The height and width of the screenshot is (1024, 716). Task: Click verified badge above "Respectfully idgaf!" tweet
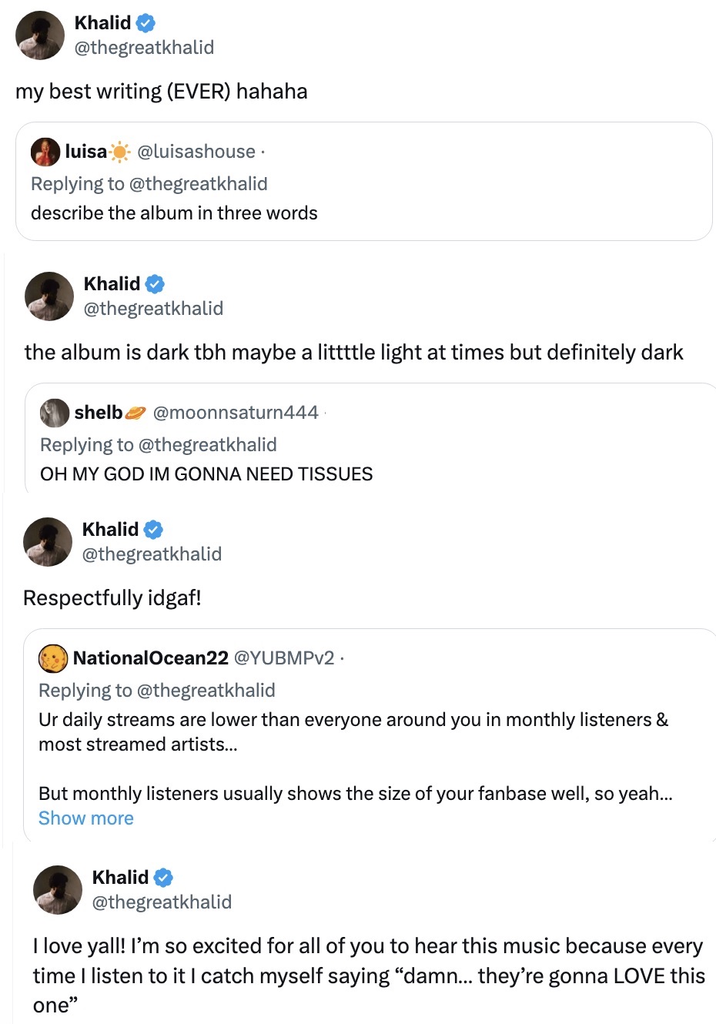pos(153,530)
